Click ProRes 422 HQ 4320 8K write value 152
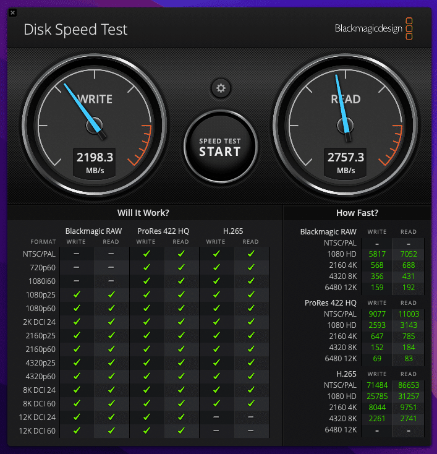The width and height of the screenshot is (437, 454). coord(377,348)
